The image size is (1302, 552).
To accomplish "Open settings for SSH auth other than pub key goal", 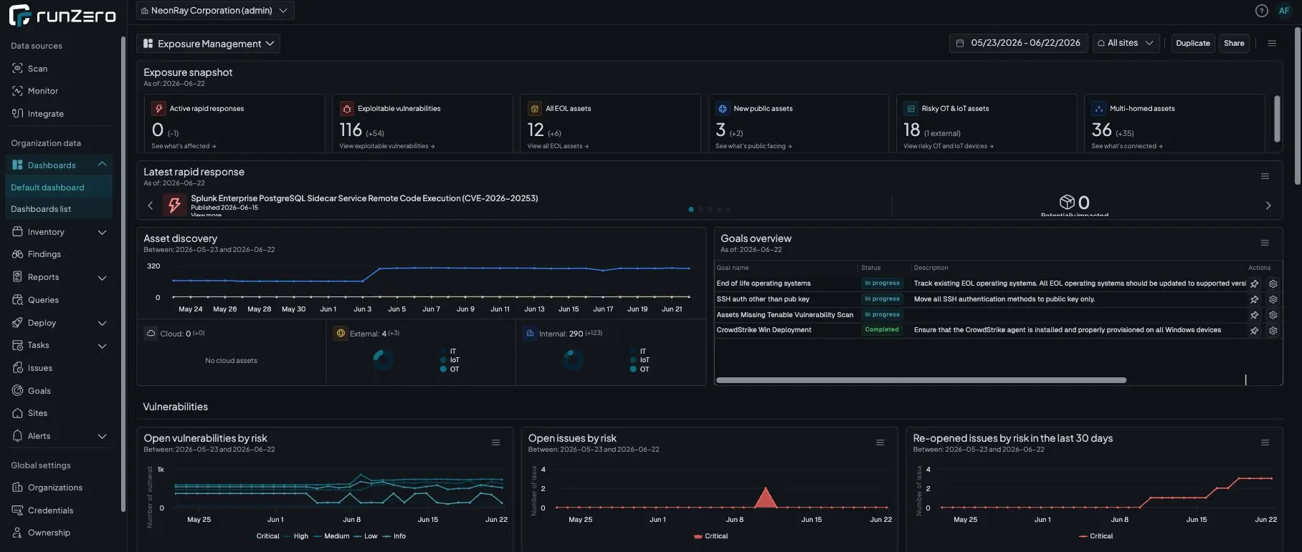I will [1273, 299].
